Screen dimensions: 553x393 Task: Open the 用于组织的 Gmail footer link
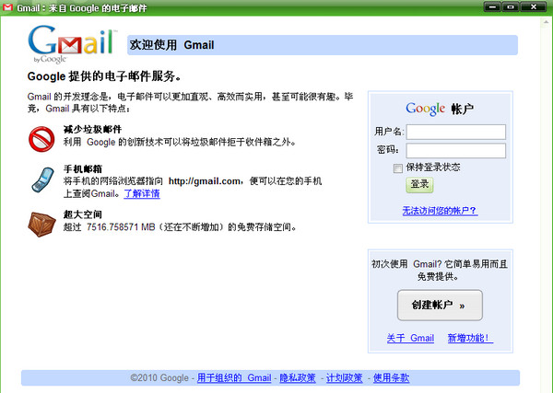point(234,378)
